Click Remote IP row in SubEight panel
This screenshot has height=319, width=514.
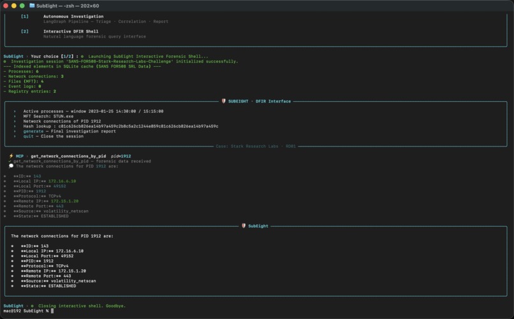[x=54, y=271]
